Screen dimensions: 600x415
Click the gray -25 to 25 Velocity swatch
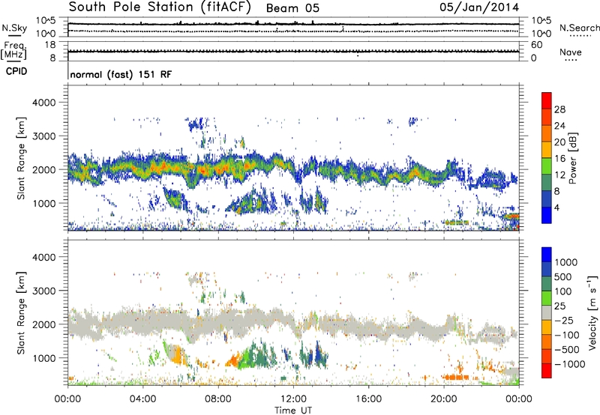547,312
